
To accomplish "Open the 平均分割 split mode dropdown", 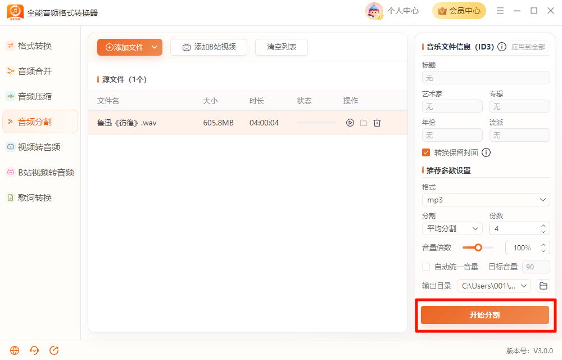I will (452, 228).
